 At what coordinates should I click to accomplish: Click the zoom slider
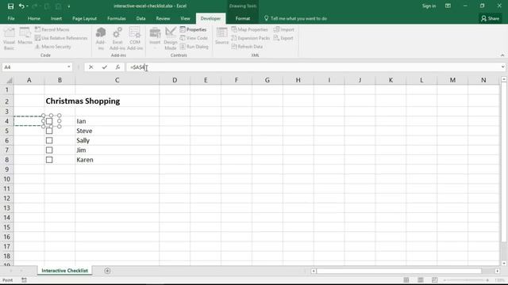(x=466, y=280)
